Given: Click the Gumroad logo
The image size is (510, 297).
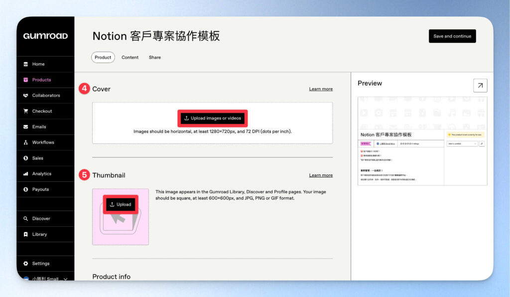Looking at the screenshot, I should coord(45,36).
